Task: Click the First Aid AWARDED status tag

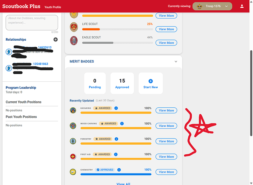Action: 102,154
